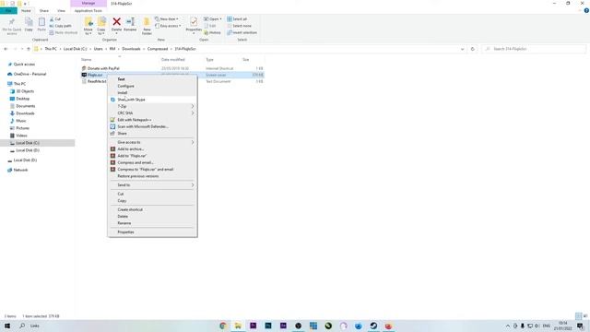Open the New item dropdown
The image size is (590, 332).
167,18
